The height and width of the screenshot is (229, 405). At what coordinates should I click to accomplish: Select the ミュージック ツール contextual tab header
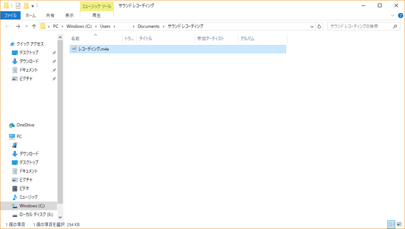[97, 6]
